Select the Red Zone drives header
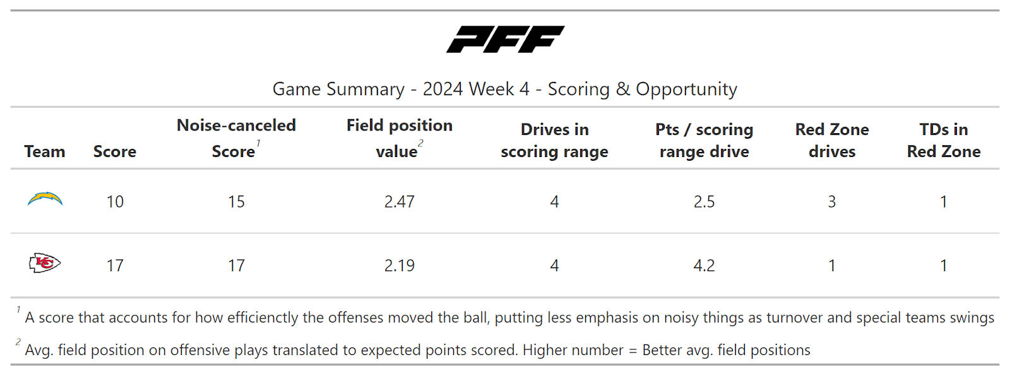 tap(832, 140)
